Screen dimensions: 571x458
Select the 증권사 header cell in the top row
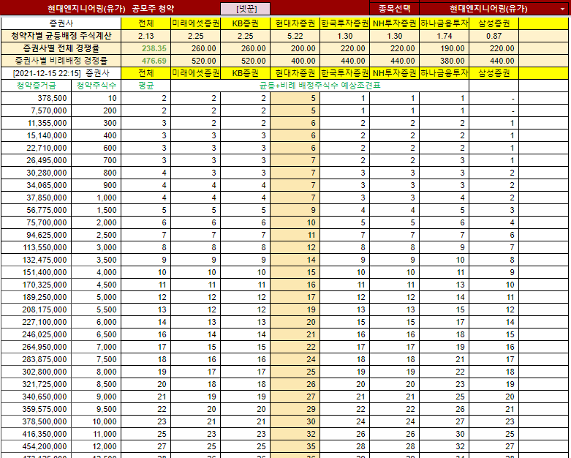[x=61, y=23]
